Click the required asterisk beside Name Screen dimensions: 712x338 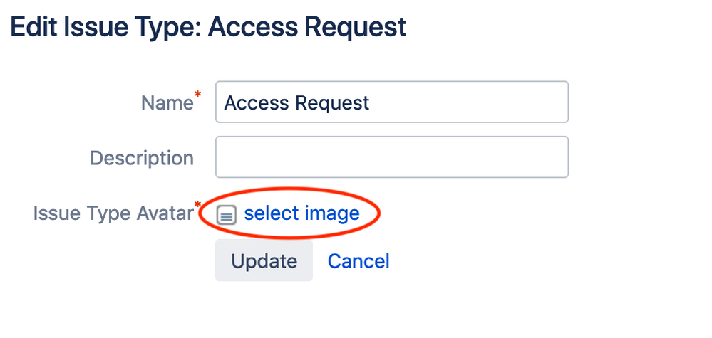[x=197, y=95]
